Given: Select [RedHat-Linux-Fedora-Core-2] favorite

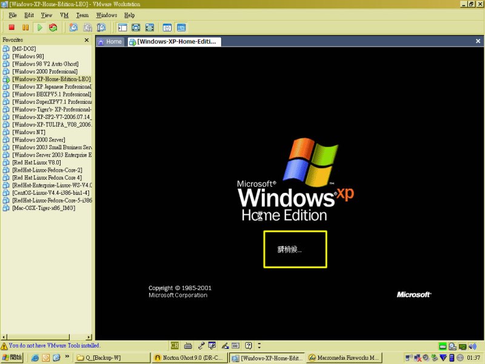Looking at the screenshot, I should click(x=47, y=170).
